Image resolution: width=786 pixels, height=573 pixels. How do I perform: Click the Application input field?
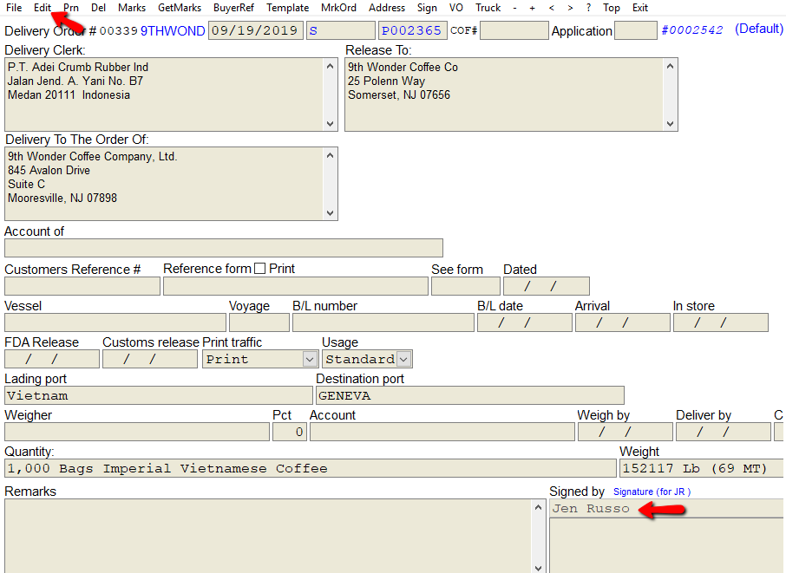[636, 30]
